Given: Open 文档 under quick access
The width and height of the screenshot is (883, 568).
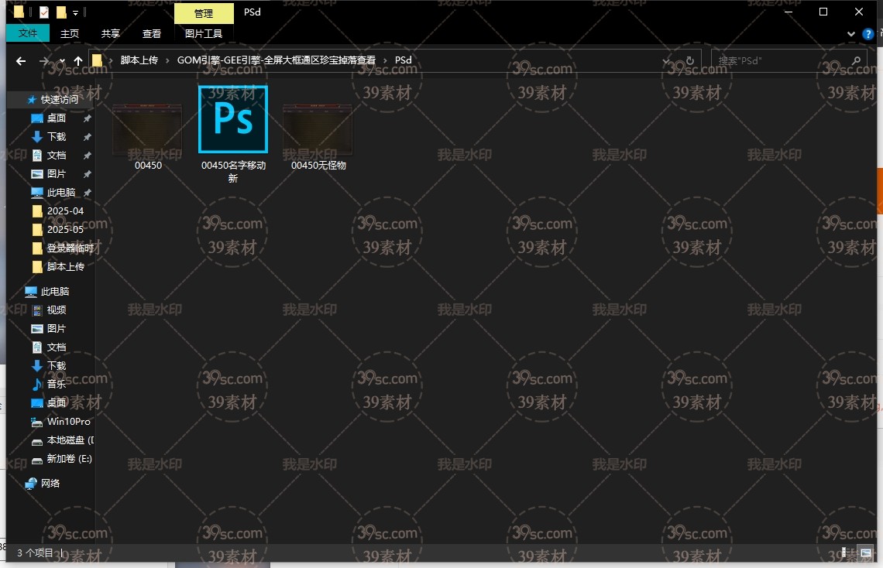Looking at the screenshot, I should click(x=57, y=156).
